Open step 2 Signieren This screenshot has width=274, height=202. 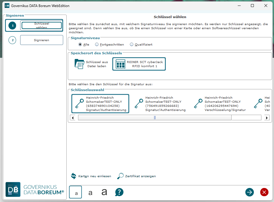pos(42,40)
